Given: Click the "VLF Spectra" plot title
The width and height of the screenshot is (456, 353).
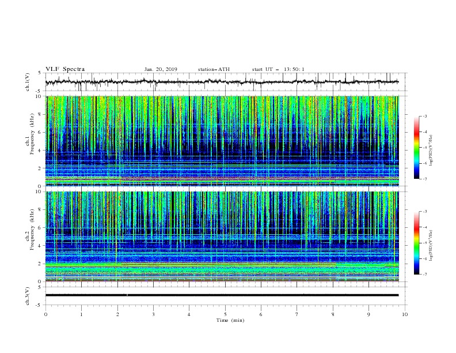Looking at the screenshot, I should [65, 69].
